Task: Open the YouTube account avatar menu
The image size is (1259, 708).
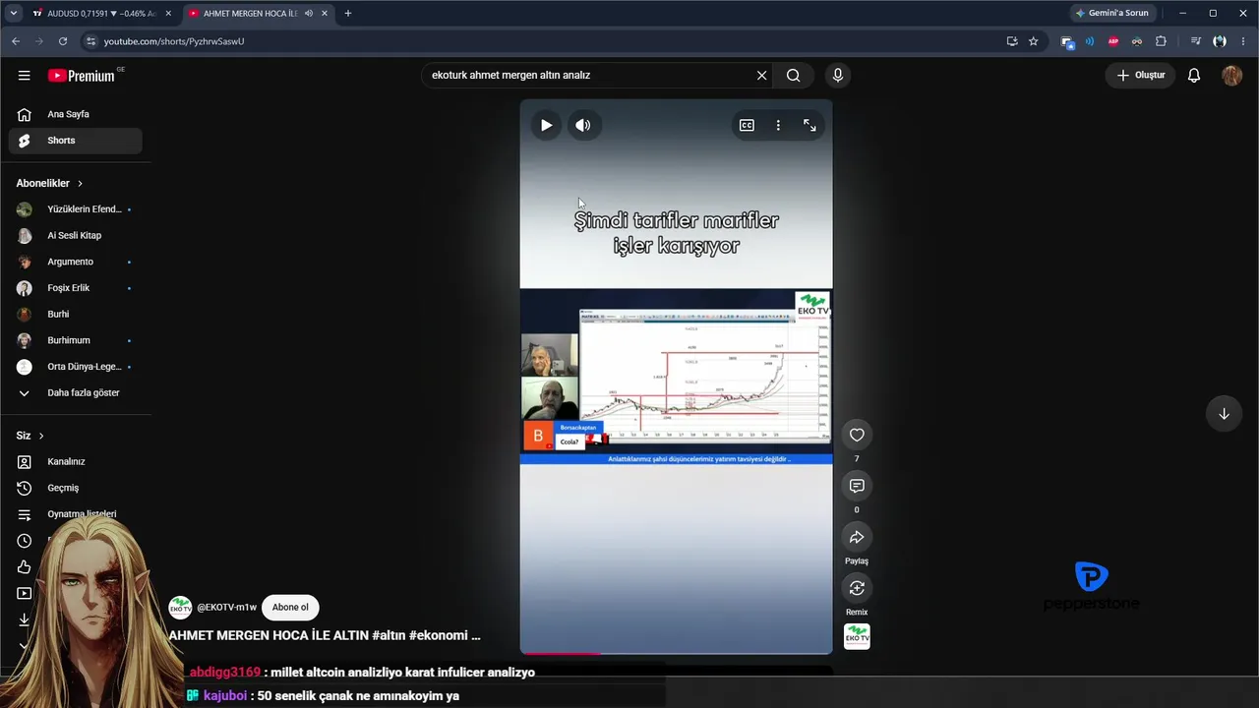Action: pyautogui.click(x=1231, y=75)
